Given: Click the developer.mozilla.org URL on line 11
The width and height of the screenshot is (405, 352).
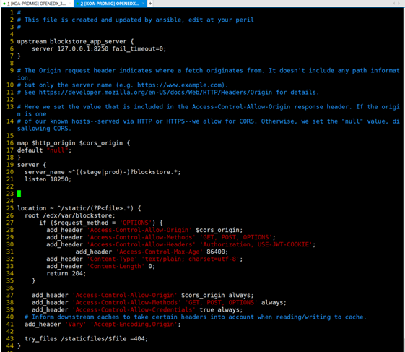Looking at the screenshot, I should pos(155,93).
